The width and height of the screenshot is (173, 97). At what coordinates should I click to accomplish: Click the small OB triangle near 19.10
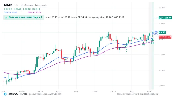[x=144, y=42]
